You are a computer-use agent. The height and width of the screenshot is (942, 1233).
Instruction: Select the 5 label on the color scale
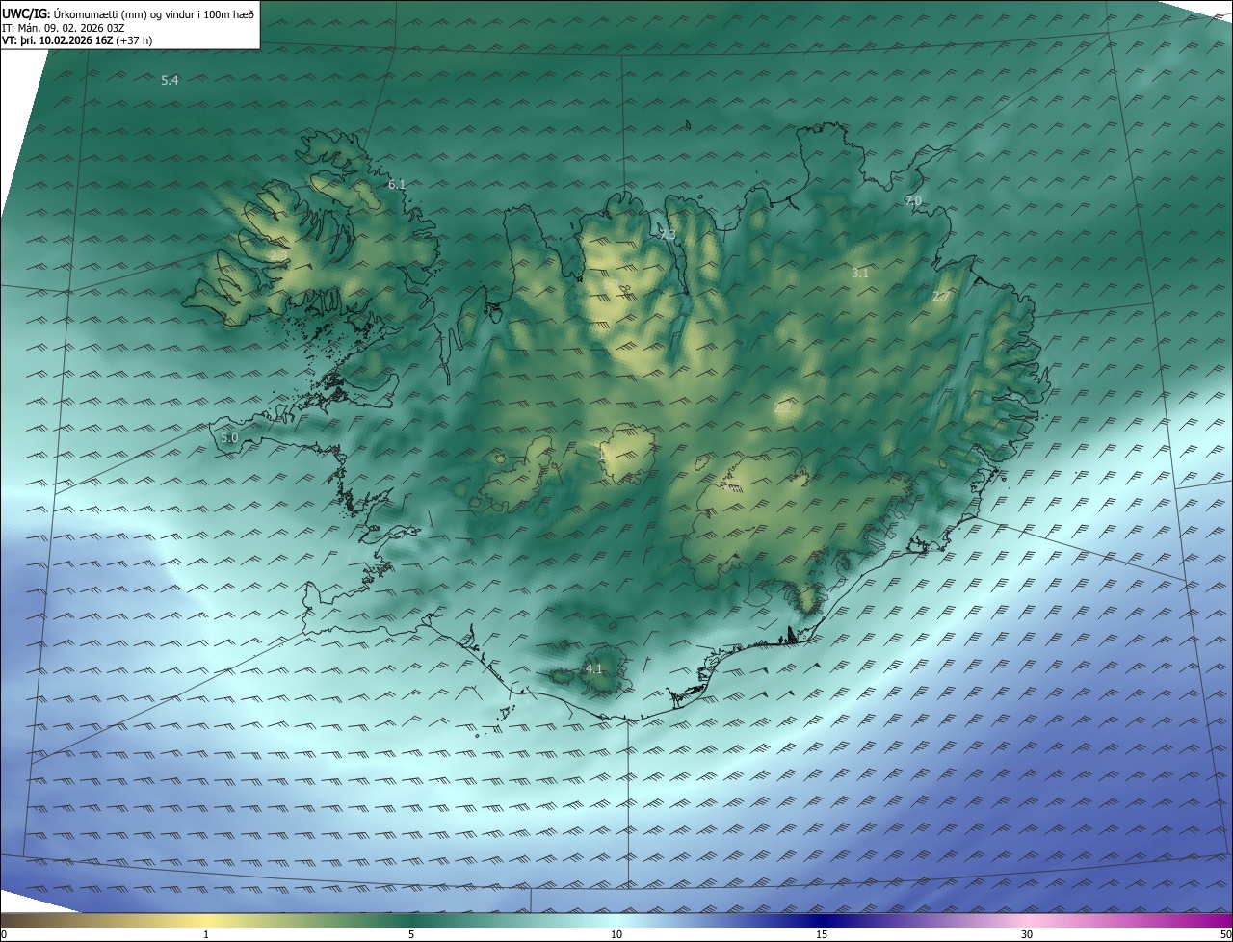coord(411,934)
